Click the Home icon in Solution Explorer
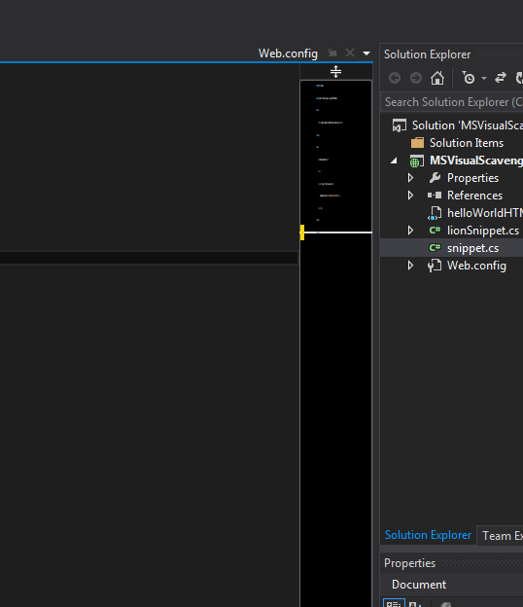 pos(437,78)
